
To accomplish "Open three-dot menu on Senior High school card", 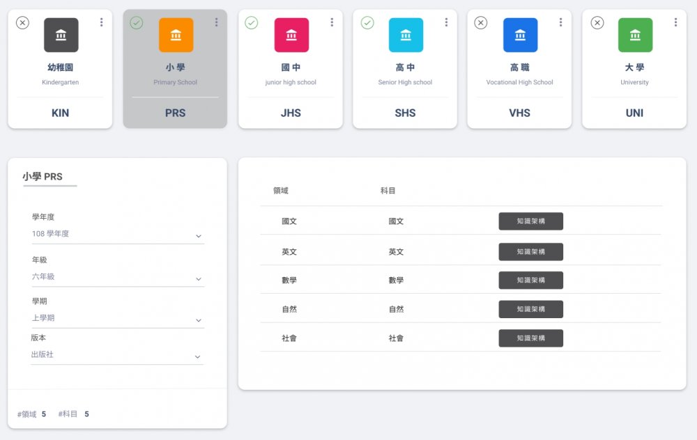I will [446, 22].
